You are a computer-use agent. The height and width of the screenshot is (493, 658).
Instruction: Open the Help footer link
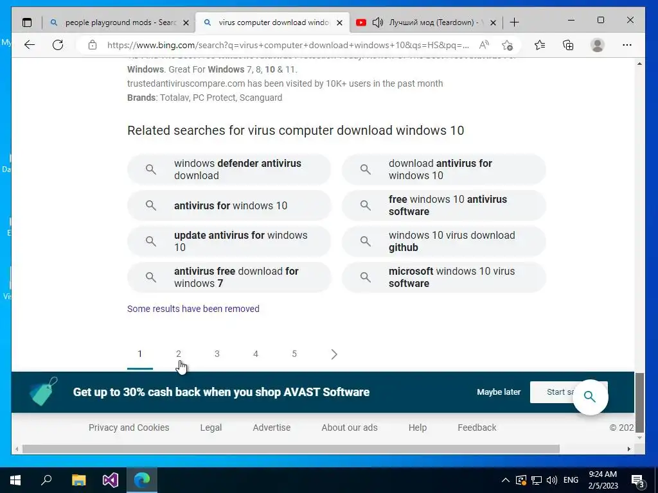418,428
